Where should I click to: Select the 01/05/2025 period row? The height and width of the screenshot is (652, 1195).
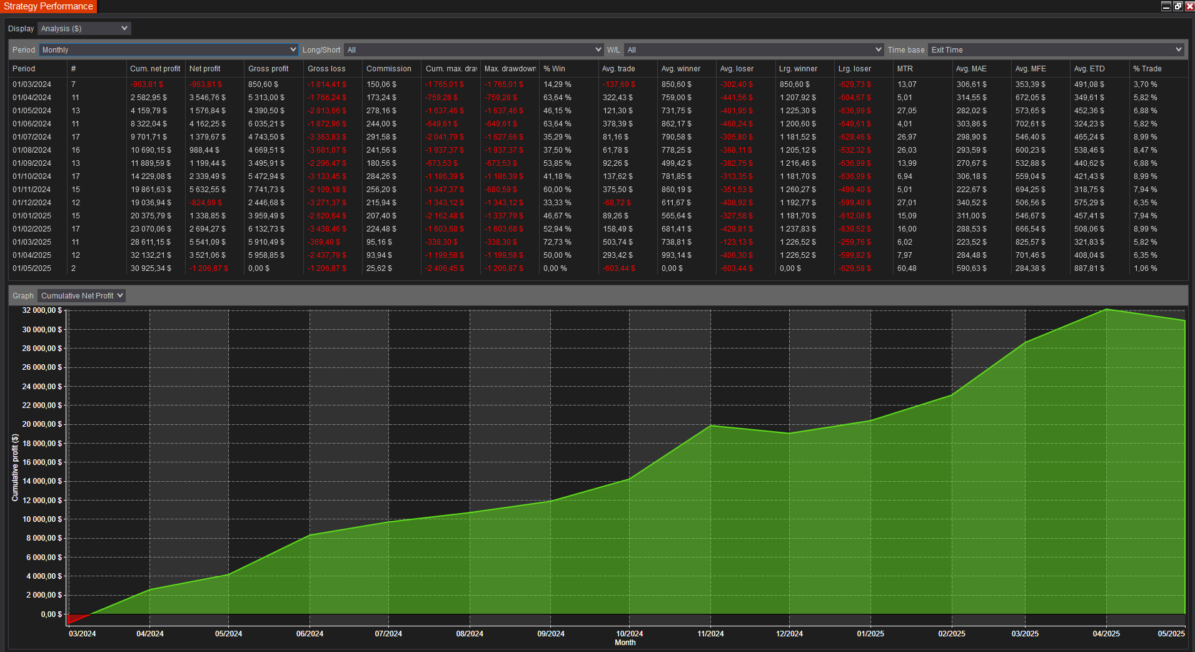tap(598, 268)
